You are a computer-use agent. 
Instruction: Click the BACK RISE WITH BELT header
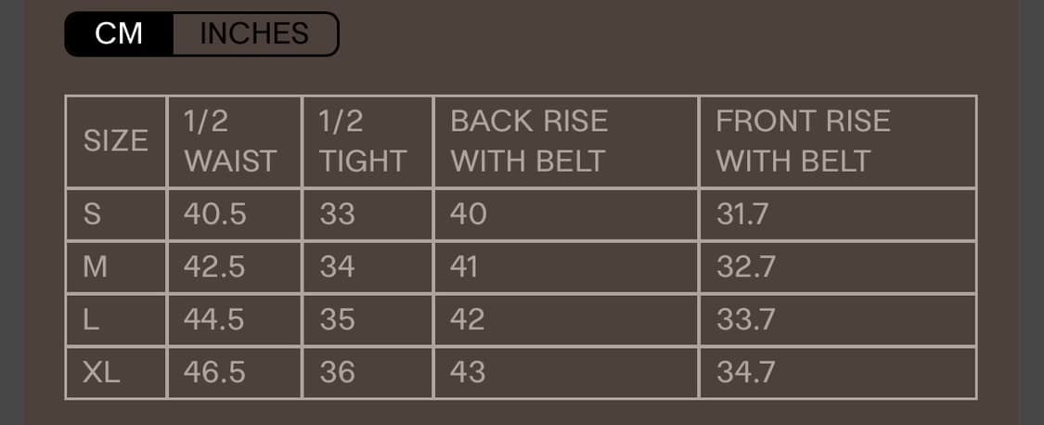[529, 141]
